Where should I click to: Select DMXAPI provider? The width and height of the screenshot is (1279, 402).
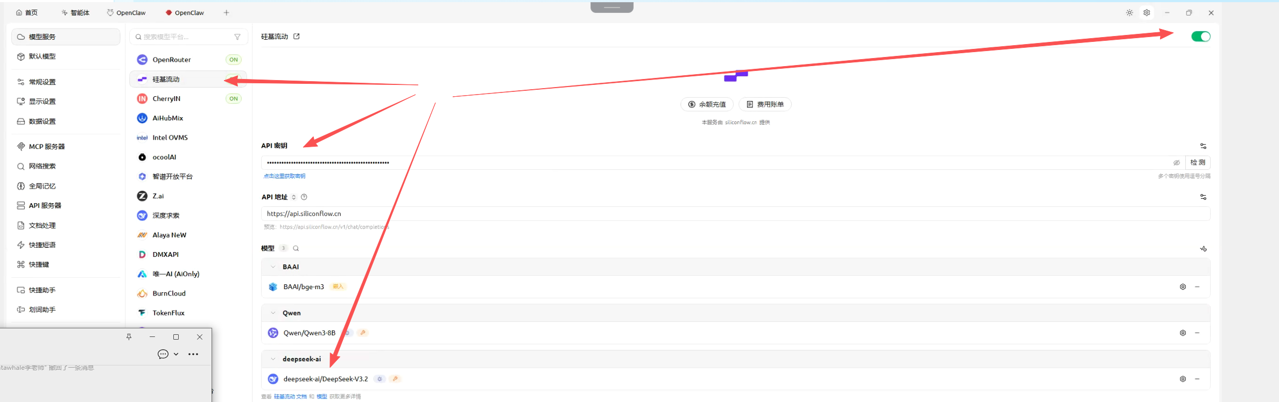click(x=188, y=254)
